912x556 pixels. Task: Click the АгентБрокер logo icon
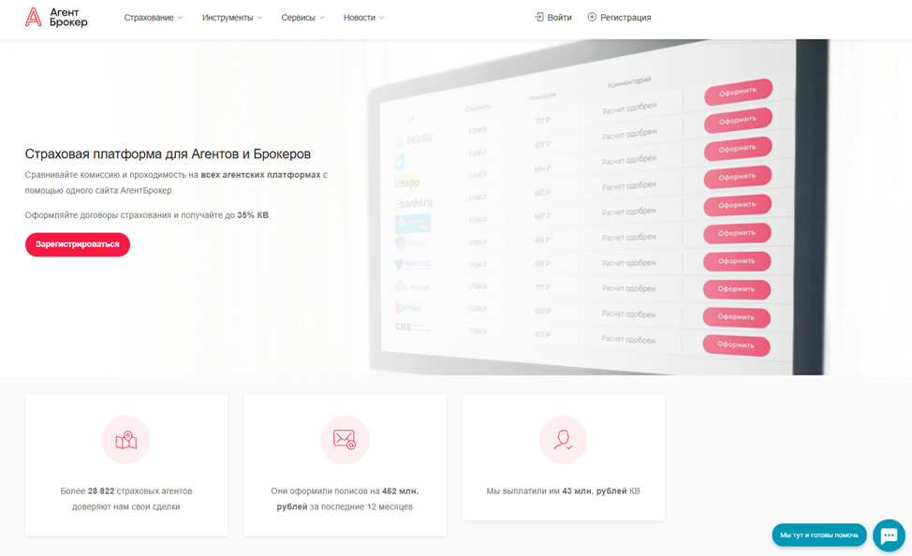tap(34, 17)
